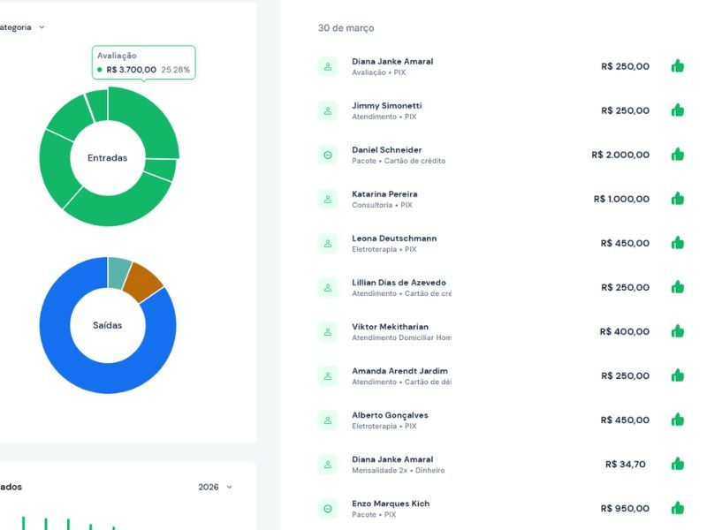
Task: Click the person icon beside Leona Deutschmann
Action: [x=328, y=243]
